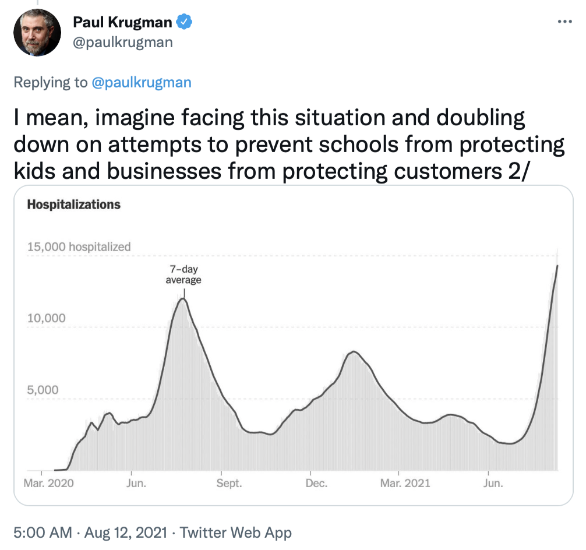
Task: Click the Sept. x-axis label
Action: (x=228, y=484)
